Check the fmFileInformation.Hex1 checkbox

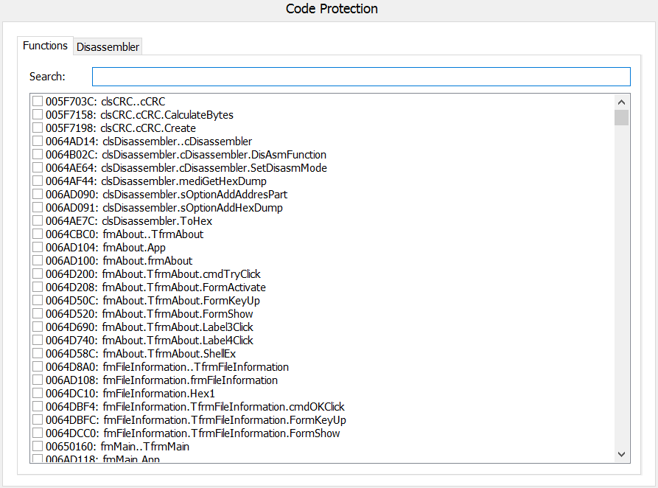pyautogui.click(x=38, y=393)
